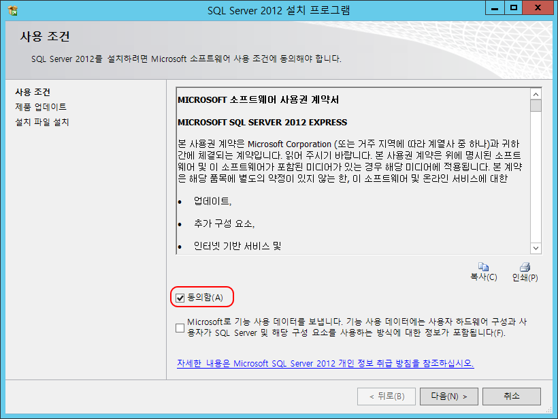Click the SQL Server setup icon in title bar
The width and height of the screenshot is (558, 419).
pos(13,11)
